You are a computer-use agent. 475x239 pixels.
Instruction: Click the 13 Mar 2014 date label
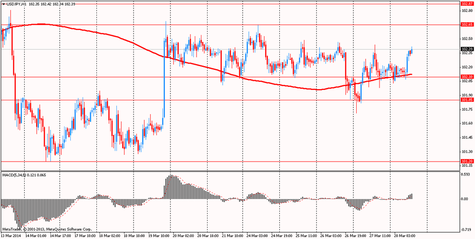(11, 235)
